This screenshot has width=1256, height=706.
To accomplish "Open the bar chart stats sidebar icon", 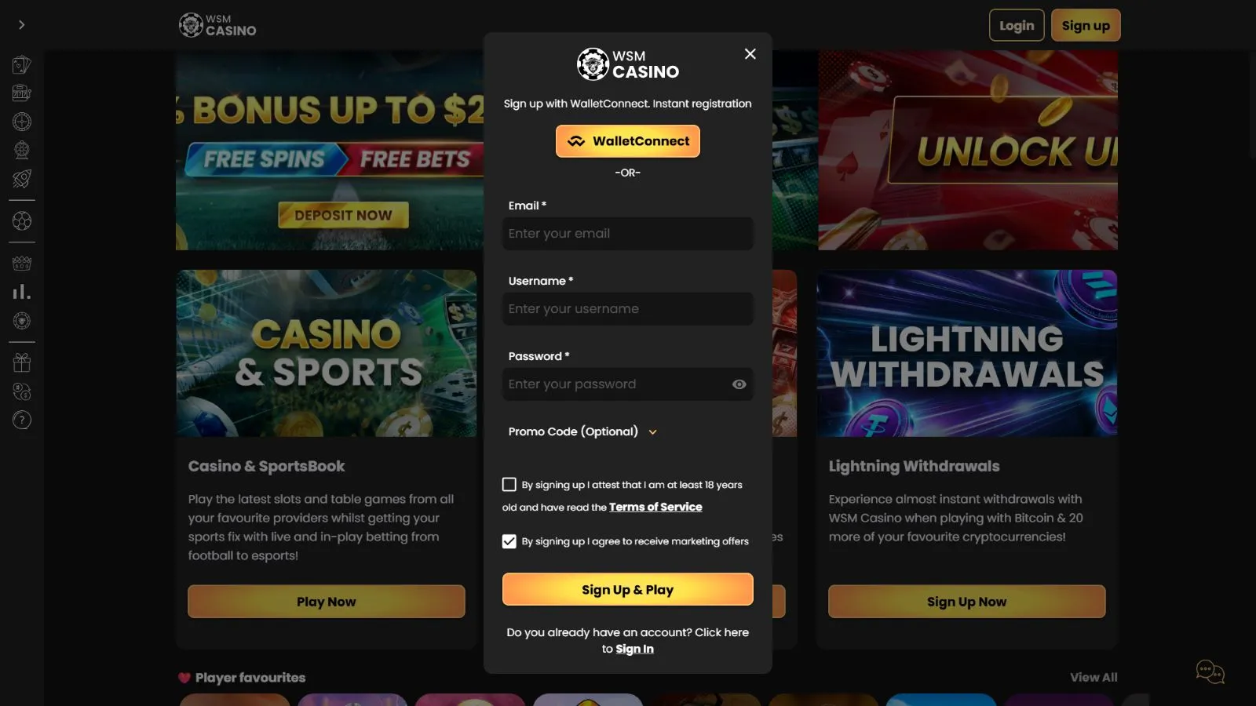I will pyautogui.click(x=22, y=292).
